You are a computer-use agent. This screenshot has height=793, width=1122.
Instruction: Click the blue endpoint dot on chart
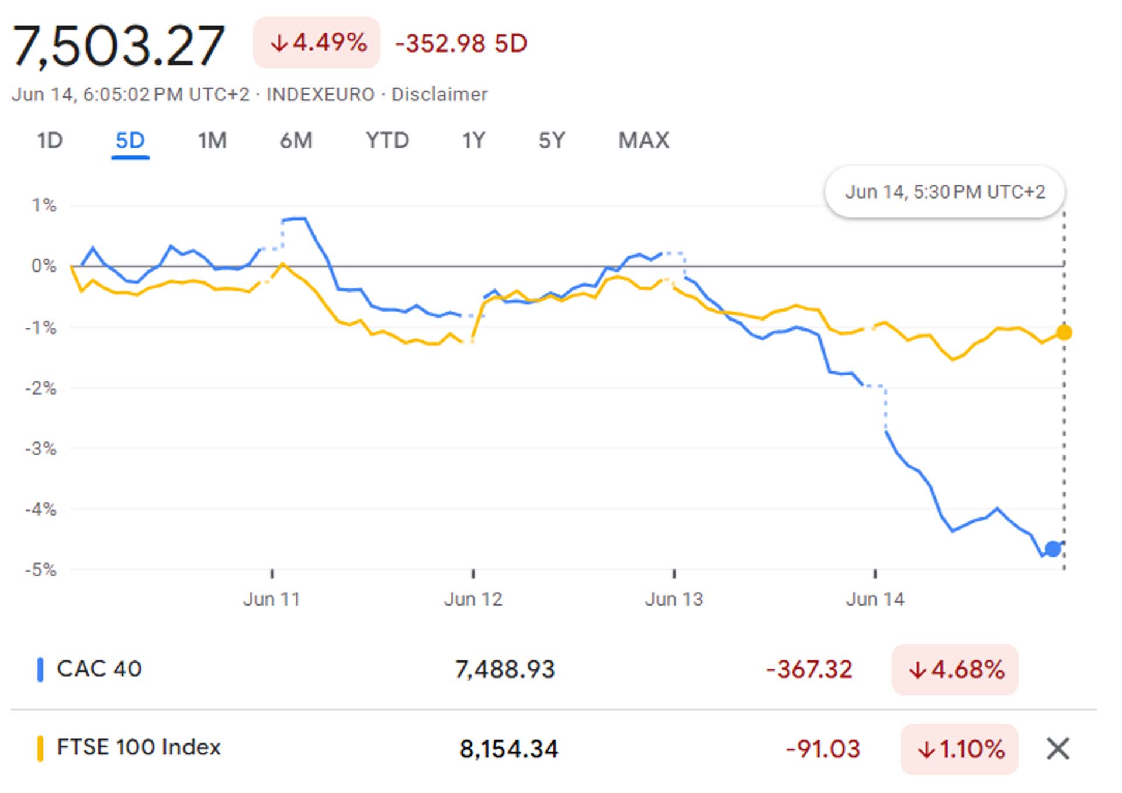1053,549
